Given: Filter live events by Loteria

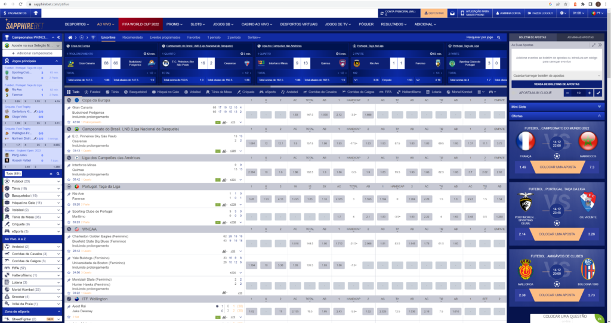Looking at the screenshot, I should 434,92.
